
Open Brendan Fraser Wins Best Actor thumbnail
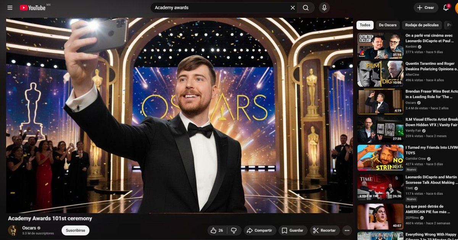380,102
